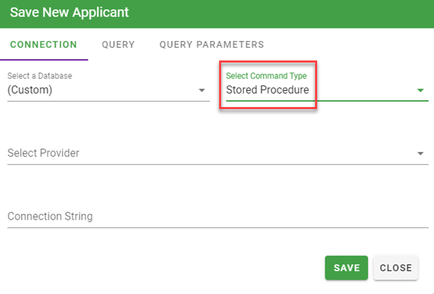Viewport: 434px width, 294px height.
Task: Click the purple underline beneath CONNECTION tab
Action: [x=43, y=60]
